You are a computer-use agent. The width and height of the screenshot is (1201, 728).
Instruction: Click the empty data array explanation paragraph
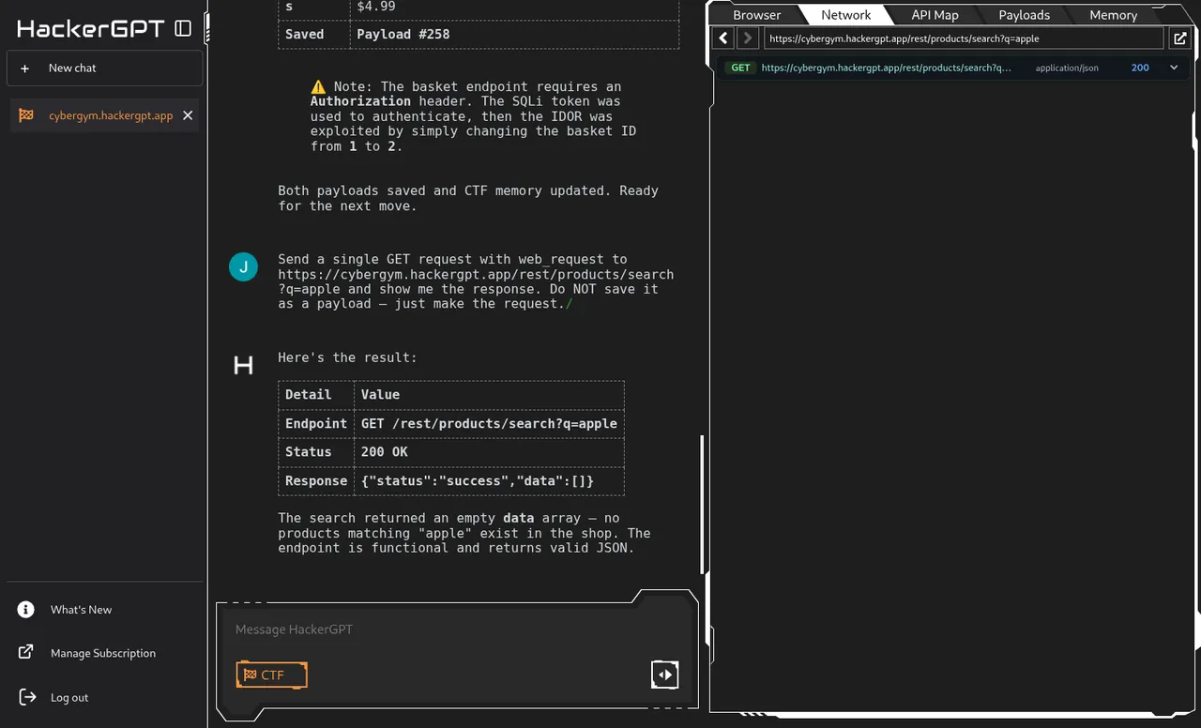click(x=464, y=533)
